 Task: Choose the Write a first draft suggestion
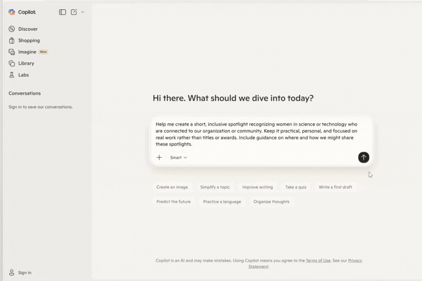click(x=335, y=187)
